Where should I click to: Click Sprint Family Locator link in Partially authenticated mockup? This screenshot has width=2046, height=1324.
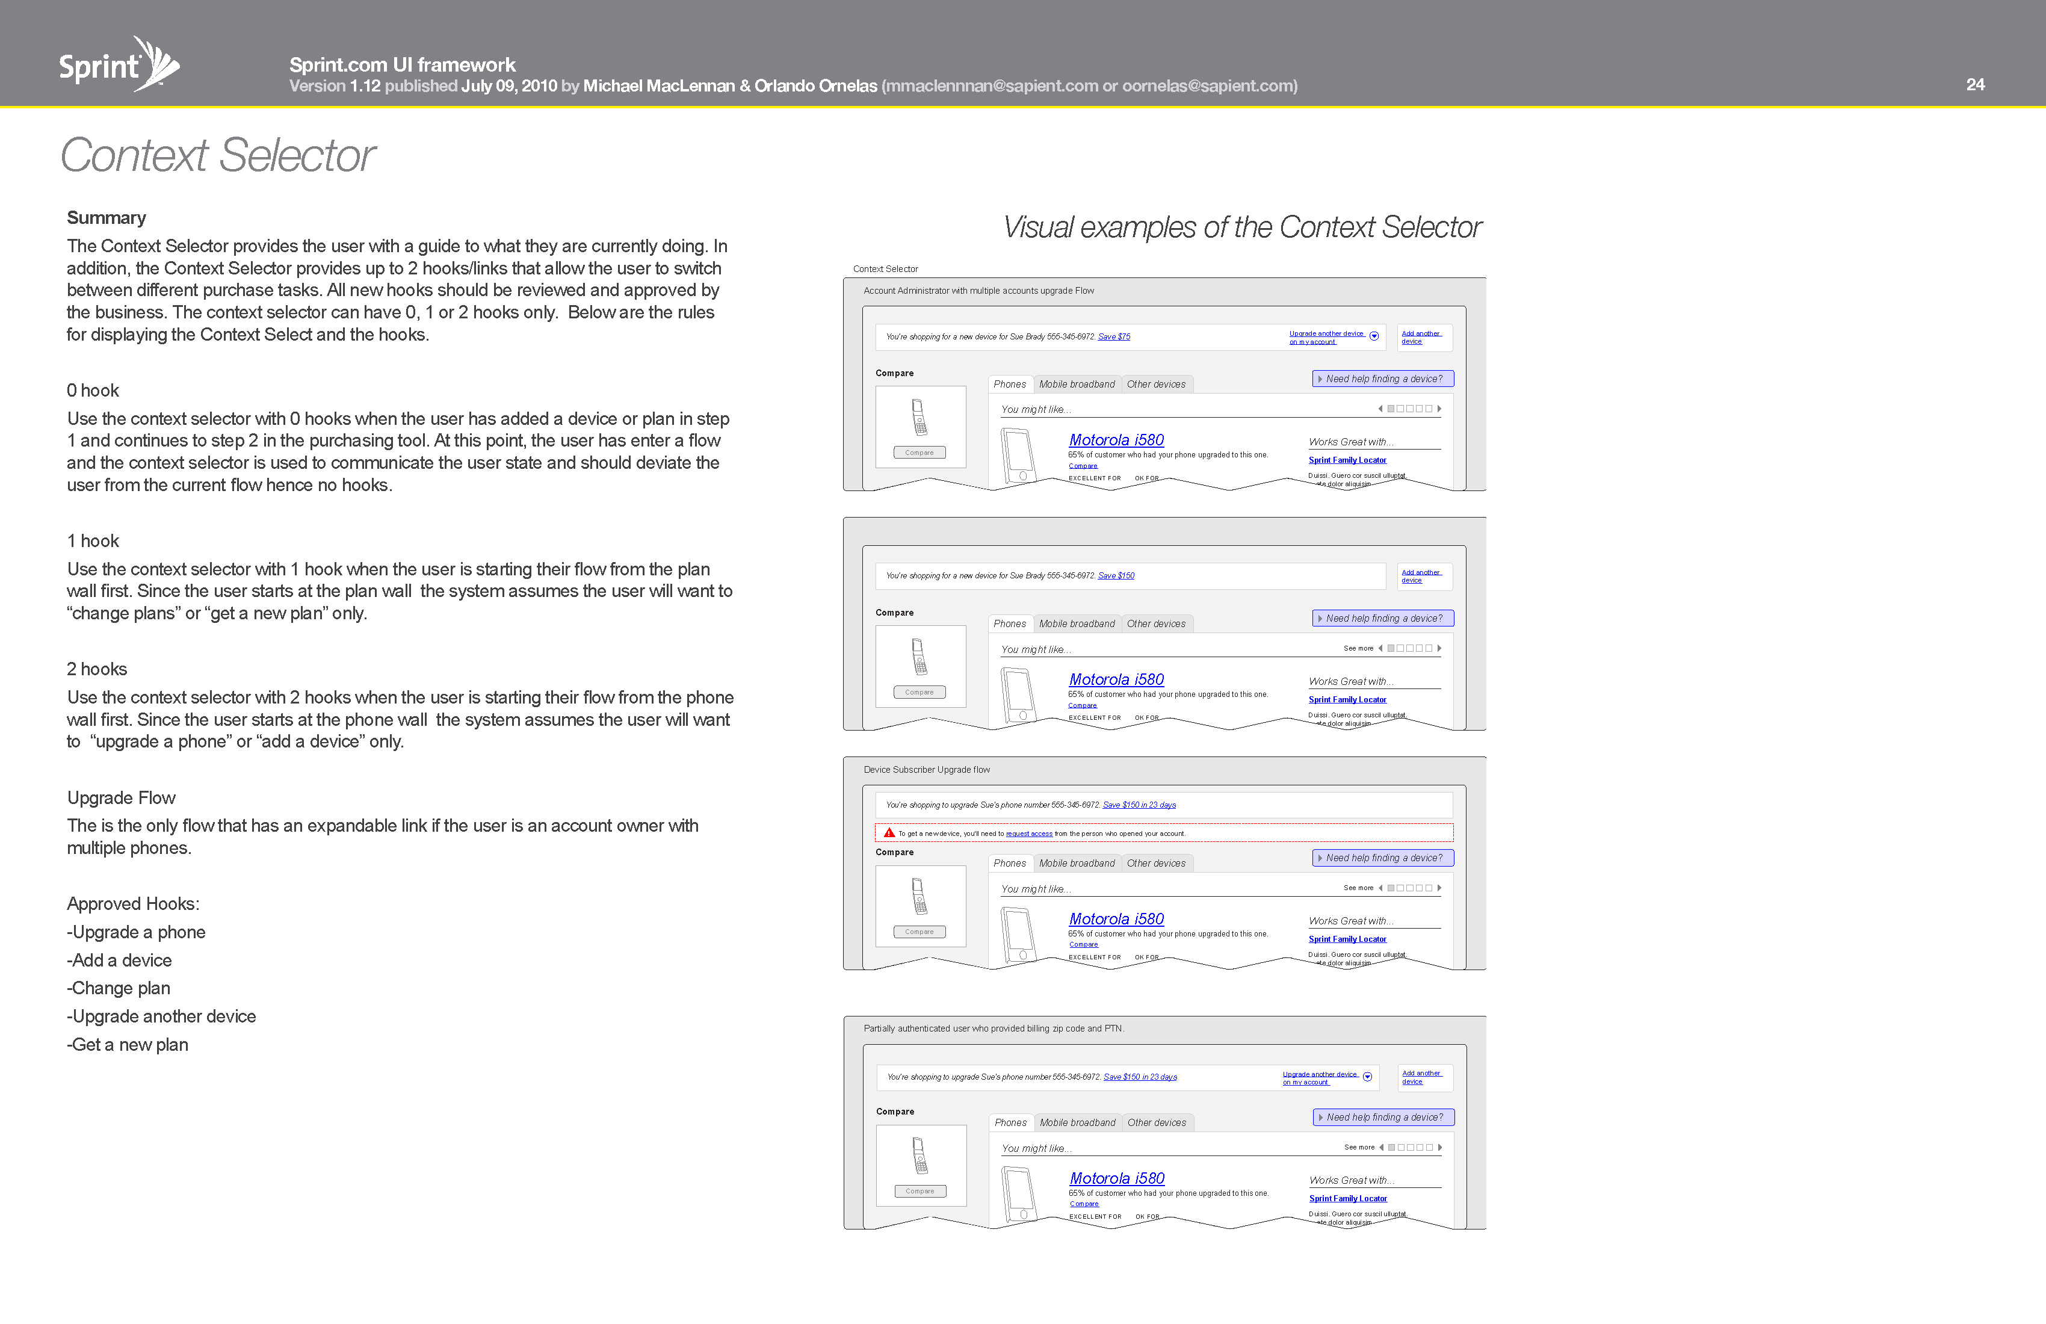[x=1347, y=1198]
